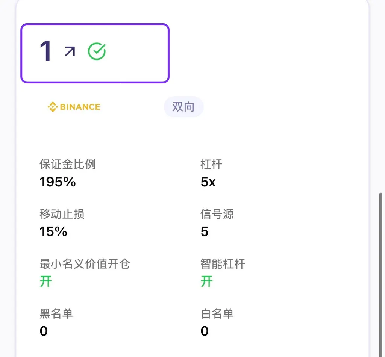Toggle the 双向 hedge mode chip
The image size is (385, 357).
(184, 107)
